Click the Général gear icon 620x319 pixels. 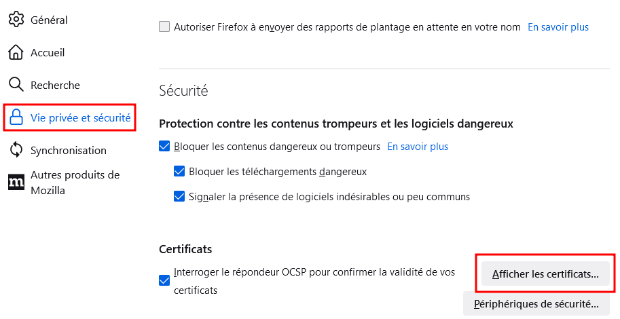pos(16,20)
